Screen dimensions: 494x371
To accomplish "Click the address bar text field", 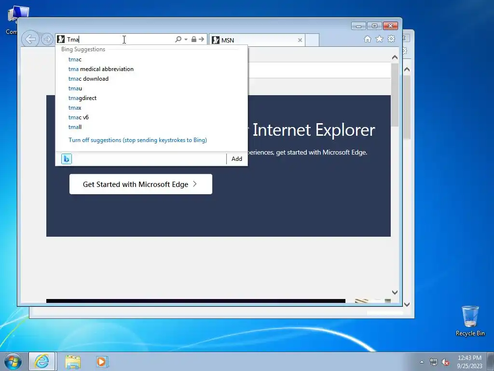I will point(120,39).
